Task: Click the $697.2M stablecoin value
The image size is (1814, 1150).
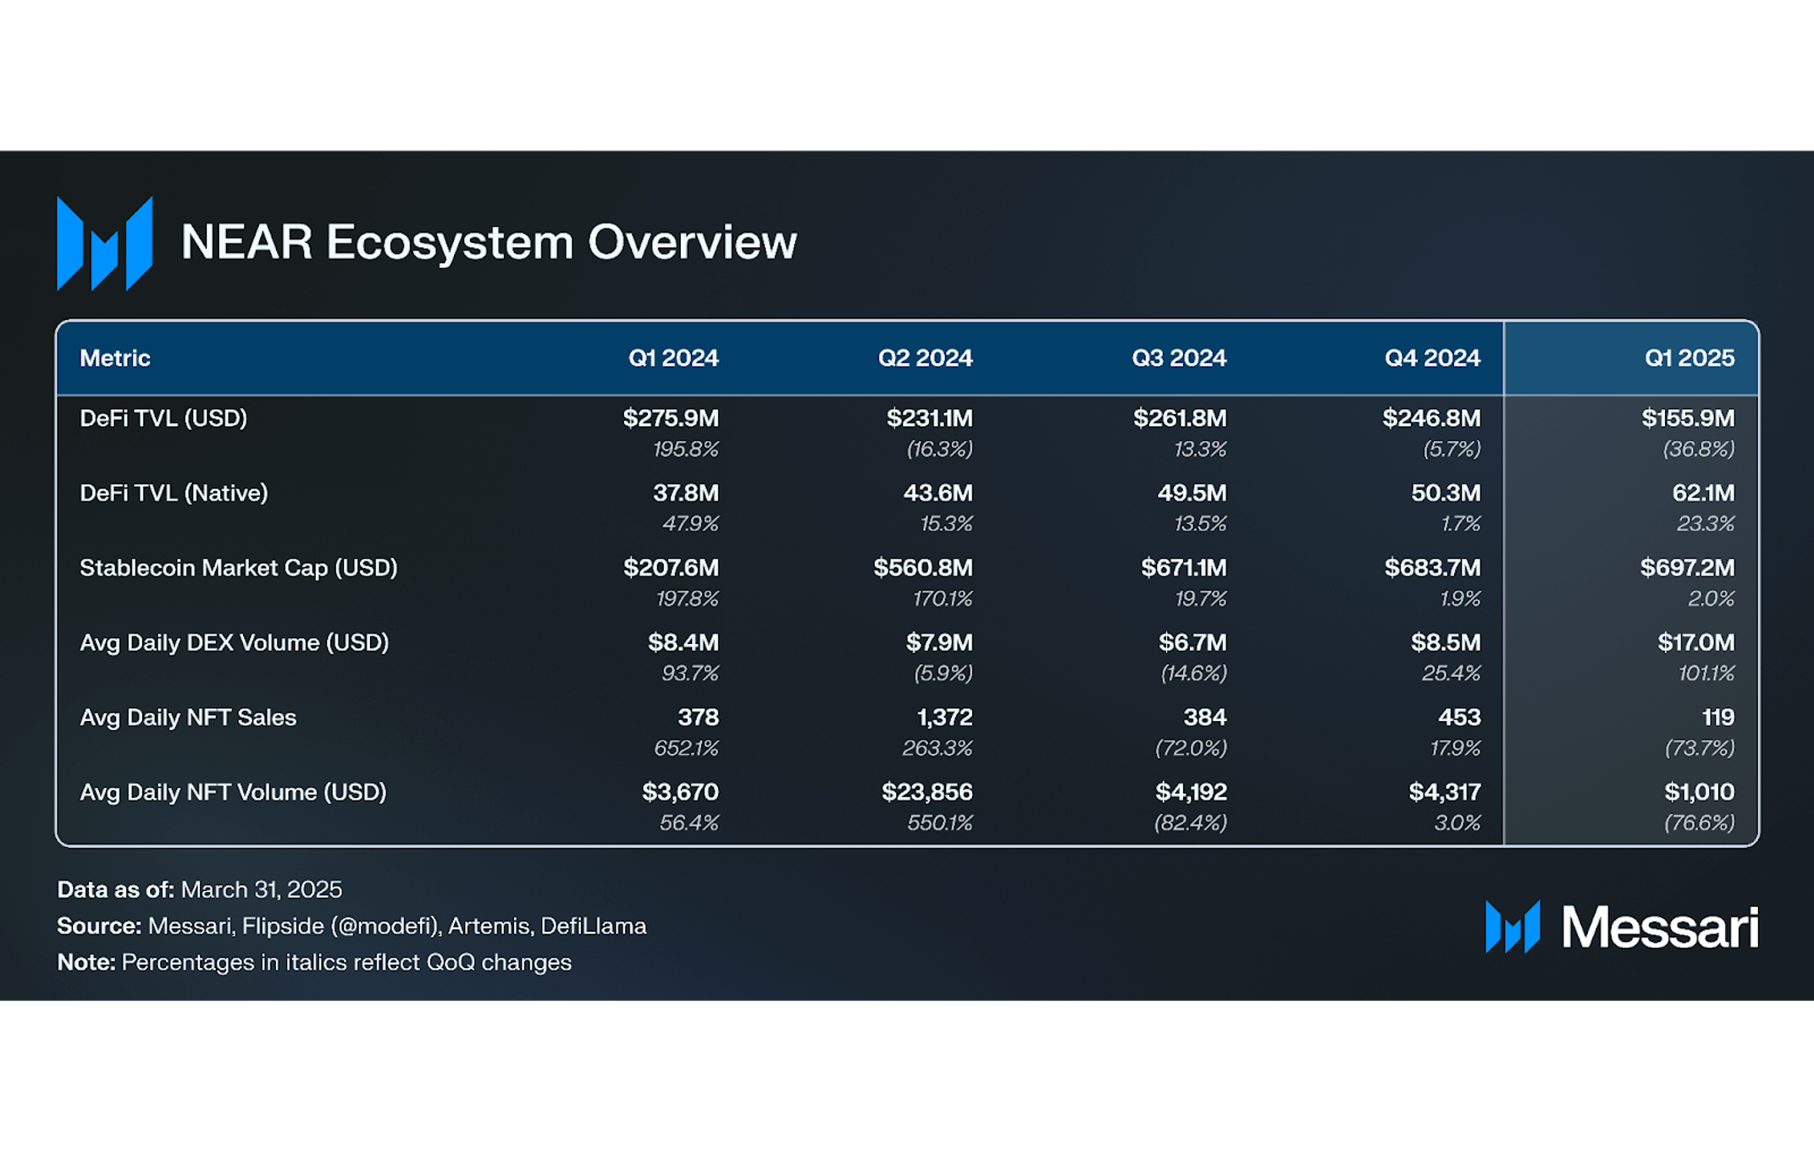Action: coord(1687,568)
